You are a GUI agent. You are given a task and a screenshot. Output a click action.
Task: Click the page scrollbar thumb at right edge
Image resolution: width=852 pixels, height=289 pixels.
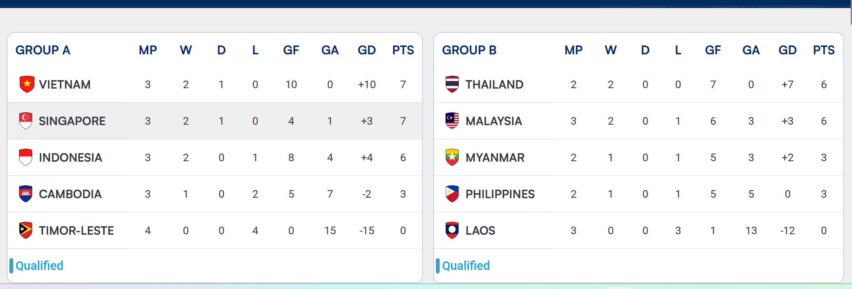[851, 12]
